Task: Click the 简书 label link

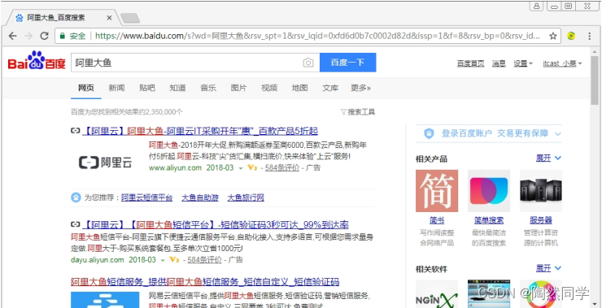Action: (x=437, y=220)
